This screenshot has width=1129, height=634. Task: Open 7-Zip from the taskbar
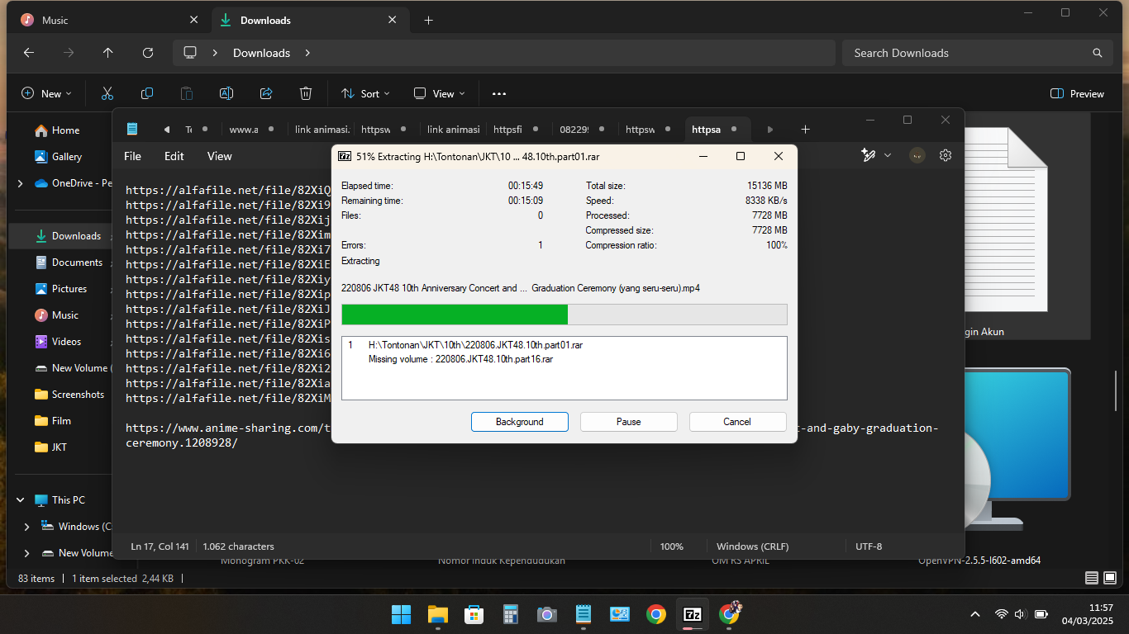[693, 614]
